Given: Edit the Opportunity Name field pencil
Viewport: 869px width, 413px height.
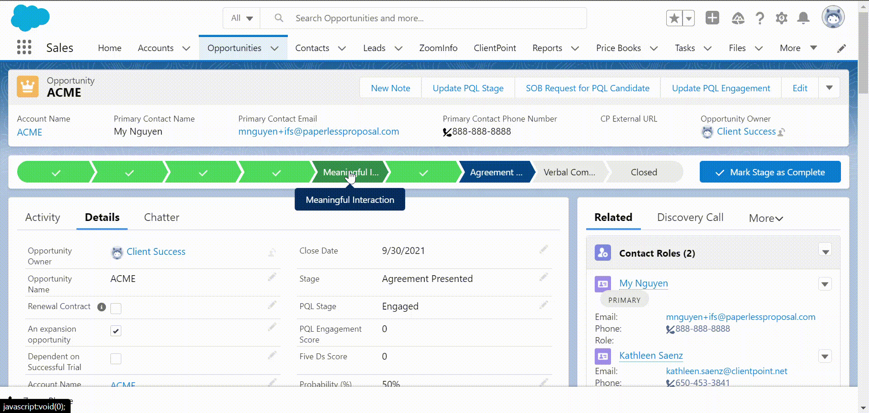Looking at the screenshot, I should click(x=272, y=277).
